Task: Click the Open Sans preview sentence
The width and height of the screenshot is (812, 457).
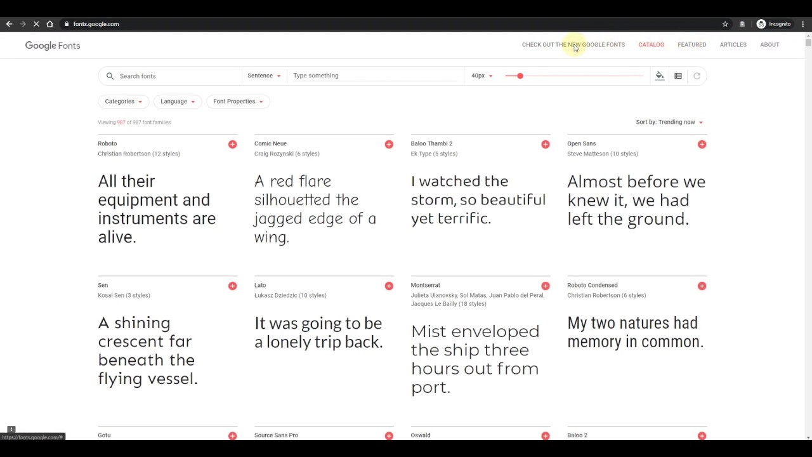Action: (636, 200)
